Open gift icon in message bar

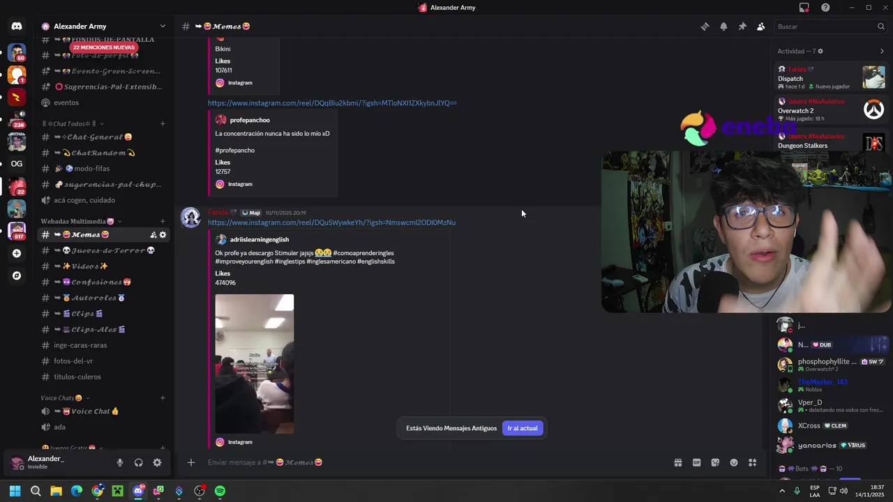pyautogui.click(x=678, y=462)
